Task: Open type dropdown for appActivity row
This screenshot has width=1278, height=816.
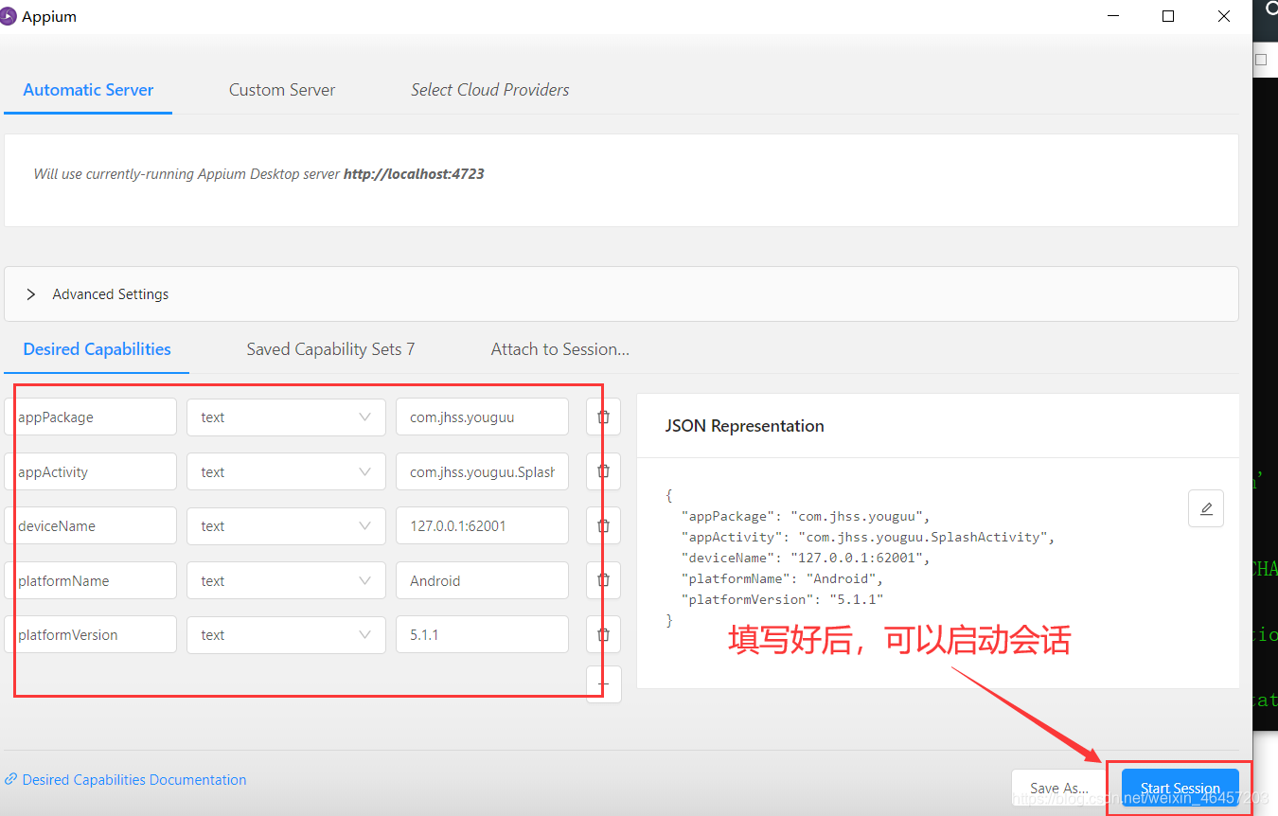Action: 286,471
